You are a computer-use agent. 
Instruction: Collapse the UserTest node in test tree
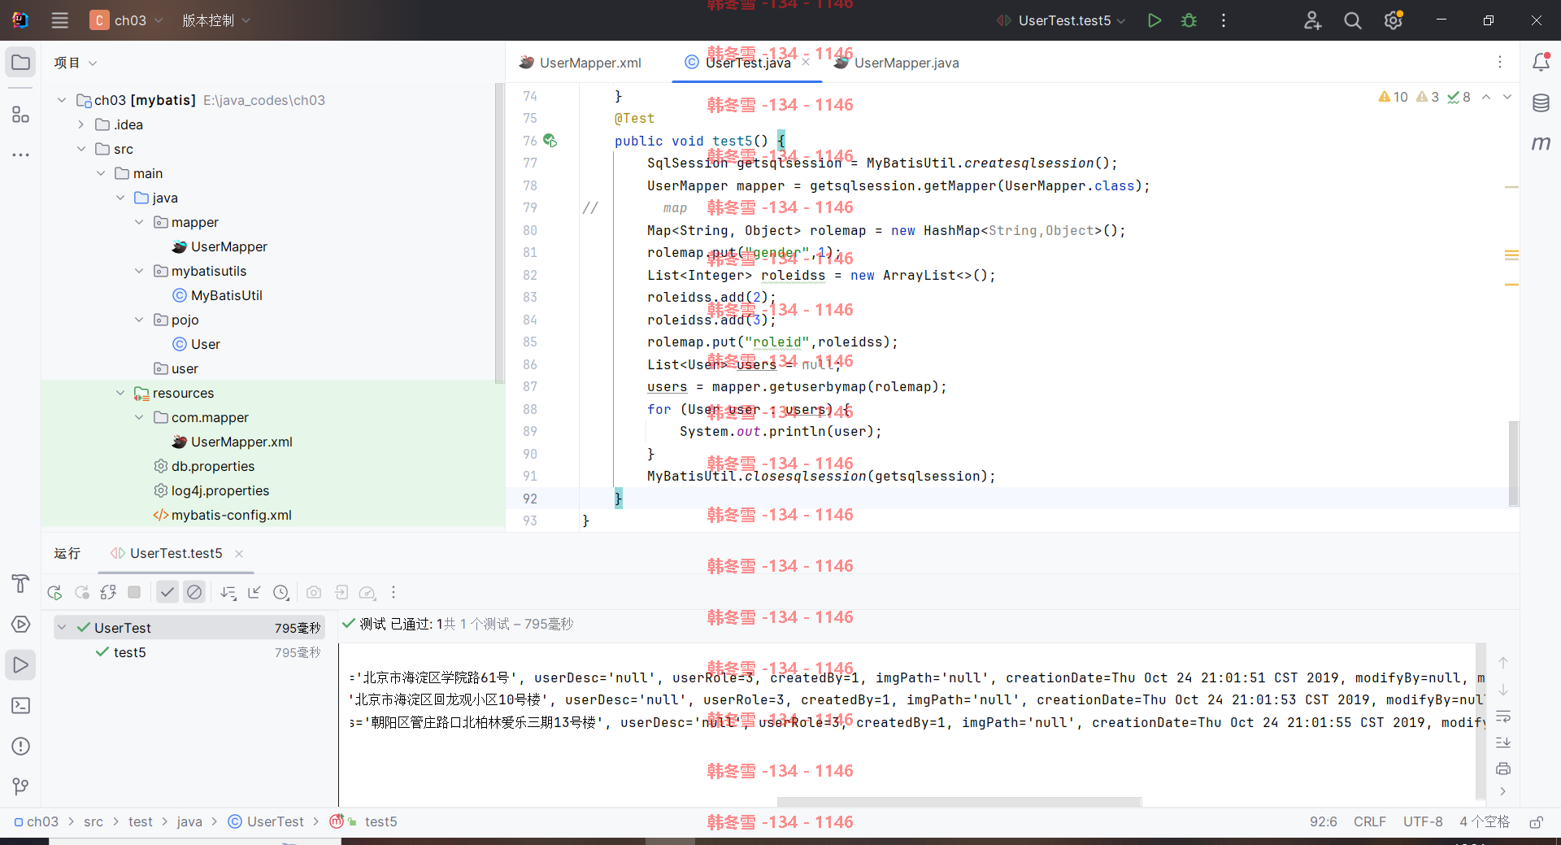62,628
